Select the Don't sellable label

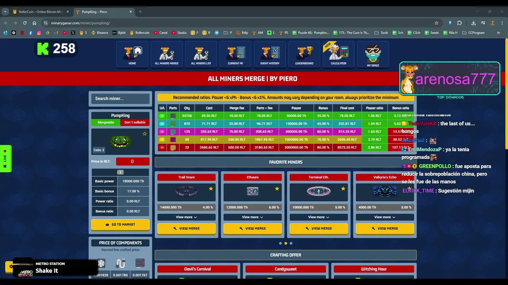[x=135, y=122]
